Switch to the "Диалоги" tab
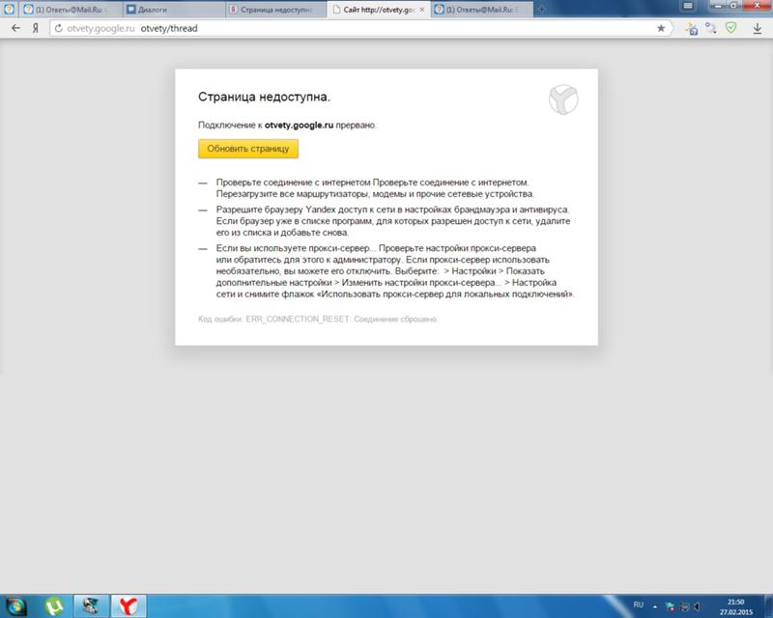The height and width of the screenshot is (618, 773). point(173,10)
